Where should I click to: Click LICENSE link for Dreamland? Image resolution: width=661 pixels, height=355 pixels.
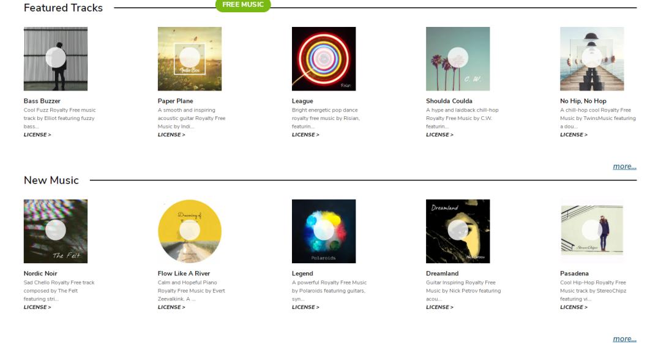tap(439, 307)
